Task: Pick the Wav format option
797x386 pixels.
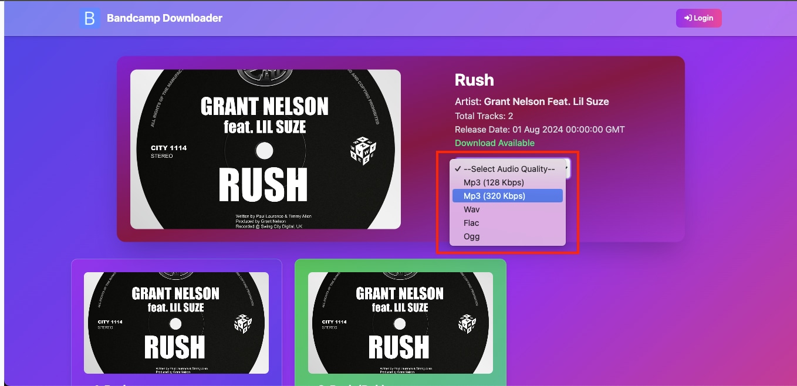Action: click(508, 209)
